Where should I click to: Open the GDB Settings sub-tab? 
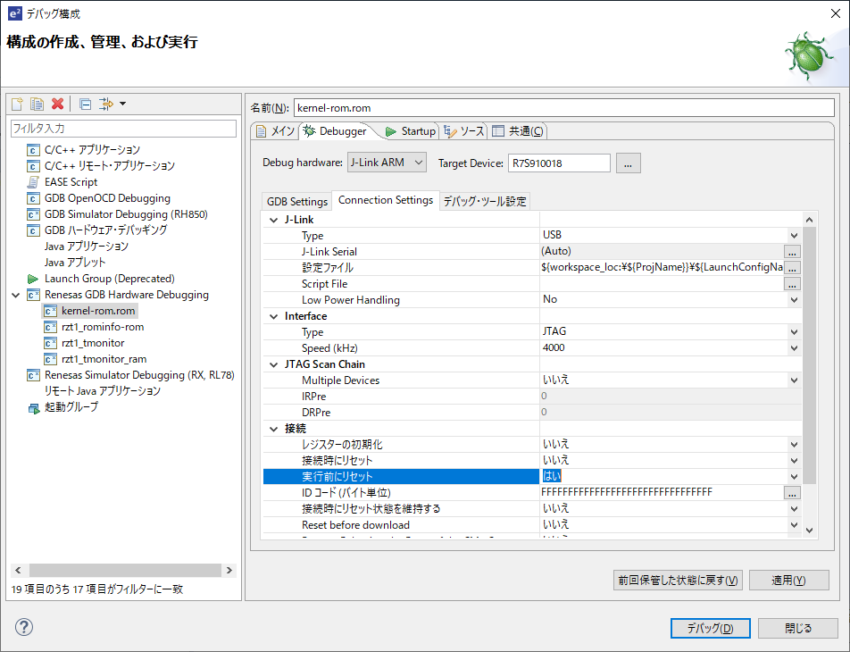pos(297,202)
